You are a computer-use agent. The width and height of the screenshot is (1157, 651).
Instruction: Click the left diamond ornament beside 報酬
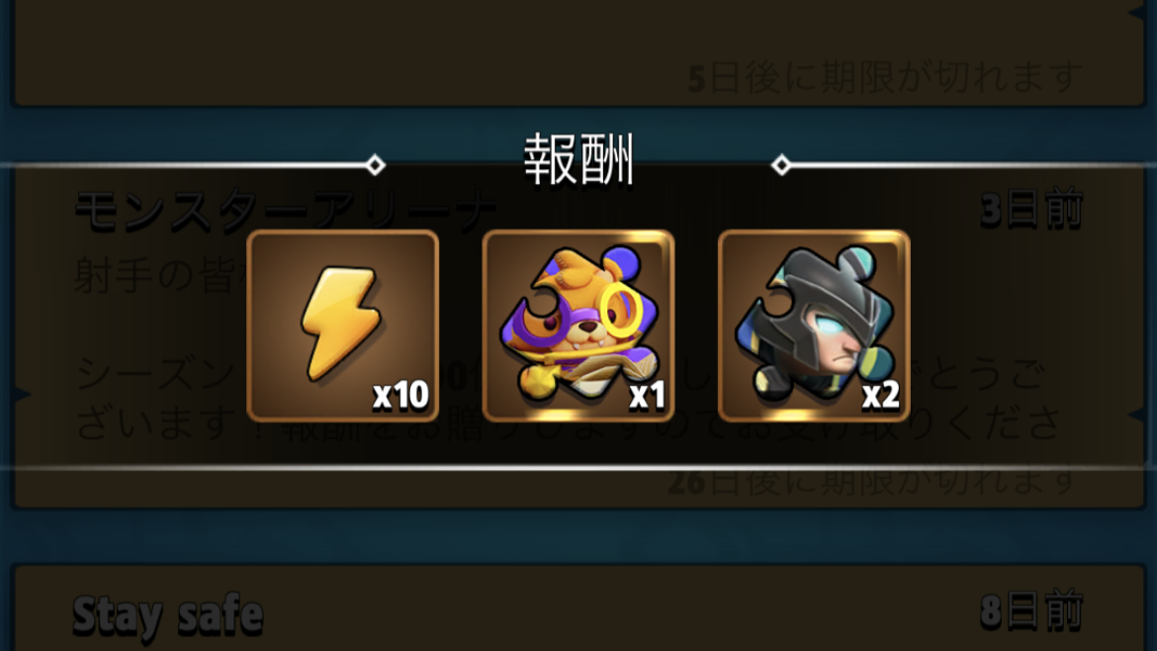(x=376, y=164)
